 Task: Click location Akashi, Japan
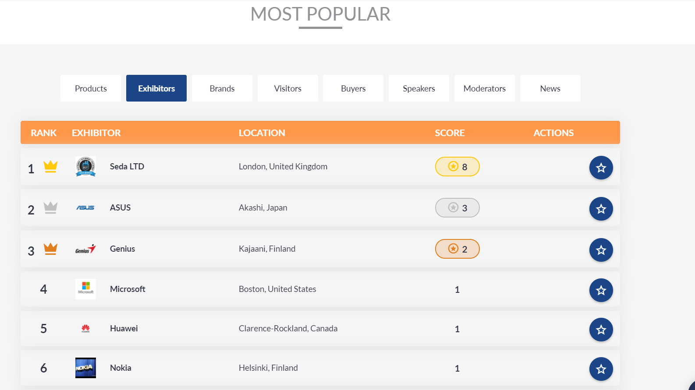(x=263, y=207)
